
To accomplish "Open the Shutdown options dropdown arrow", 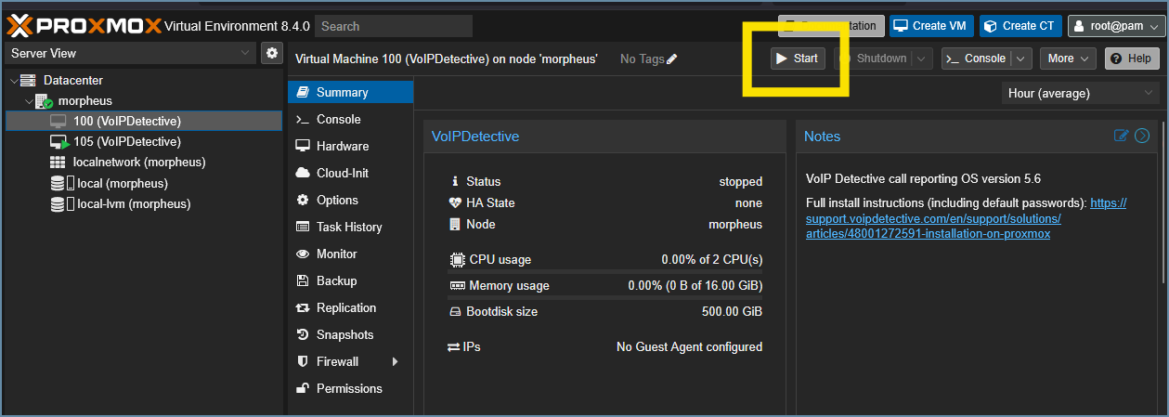I will click(x=922, y=59).
